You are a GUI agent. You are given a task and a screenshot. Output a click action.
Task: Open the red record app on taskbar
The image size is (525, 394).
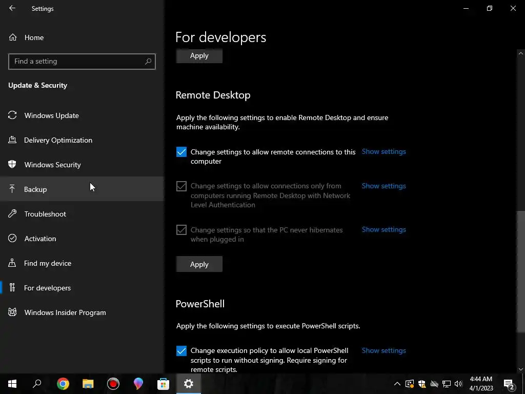[x=113, y=383]
